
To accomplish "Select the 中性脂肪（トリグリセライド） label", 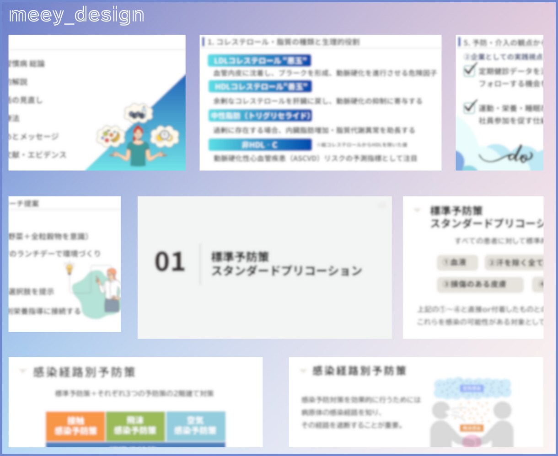I will [260, 115].
